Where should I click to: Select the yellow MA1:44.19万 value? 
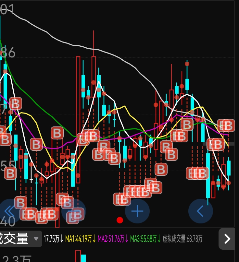(x=80, y=239)
